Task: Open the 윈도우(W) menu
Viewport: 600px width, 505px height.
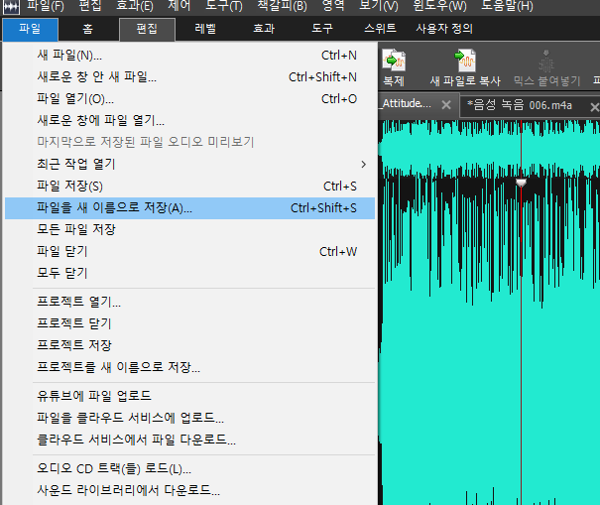Action: (x=439, y=6)
